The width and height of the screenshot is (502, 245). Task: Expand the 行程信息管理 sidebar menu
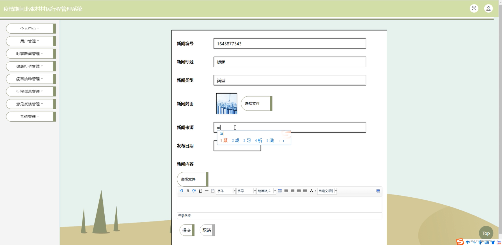(31, 91)
